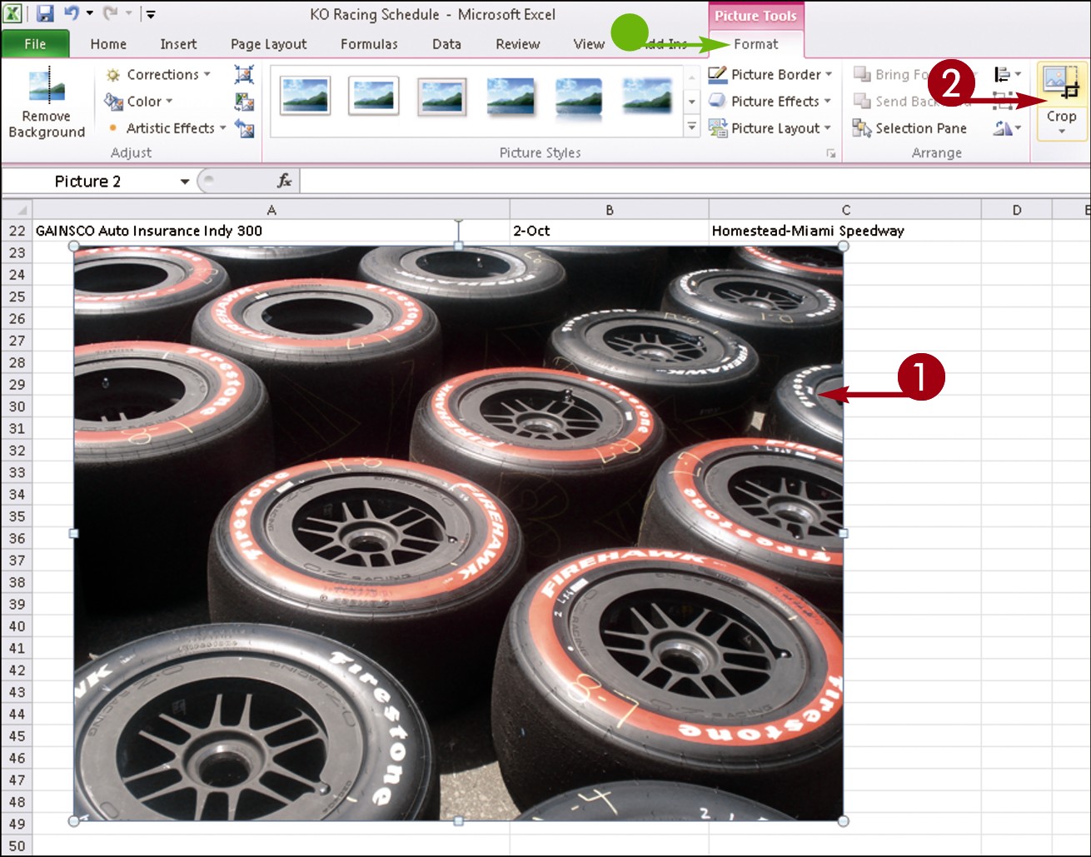Click the Picture Tools Format tab
Image resolution: width=1091 pixels, height=857 pixels.
[x=756, y=44]
